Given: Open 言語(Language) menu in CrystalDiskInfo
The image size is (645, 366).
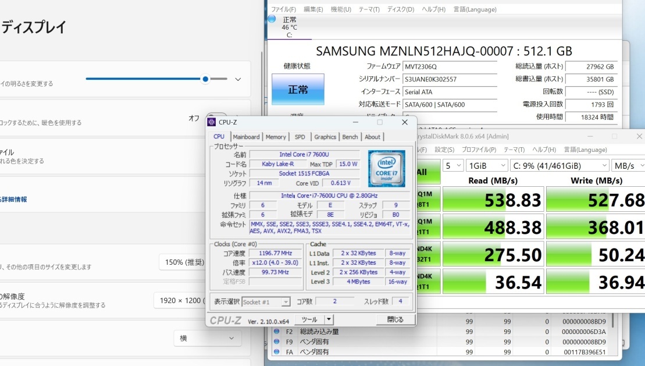Looking at the screenshot, I should 475,9.
